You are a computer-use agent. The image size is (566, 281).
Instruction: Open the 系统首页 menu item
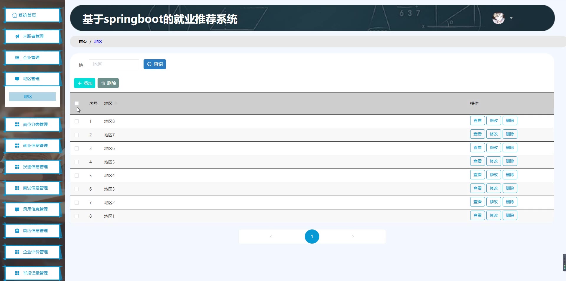[32, 15]
